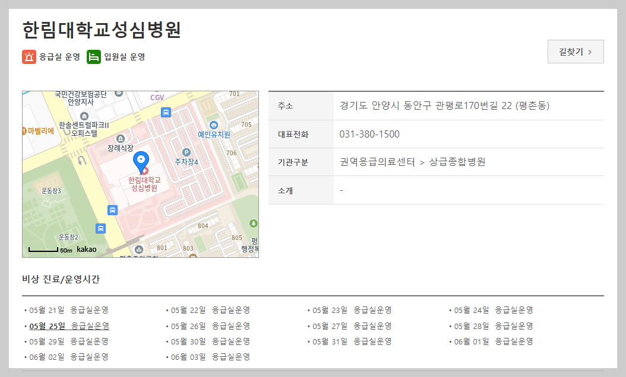
Task: Click the green inpatient bed icon
Action: pos(93,57)
